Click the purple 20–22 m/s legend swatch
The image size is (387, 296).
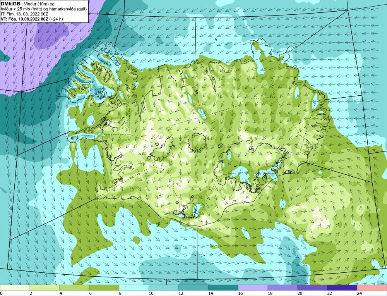tap(312, 287)
